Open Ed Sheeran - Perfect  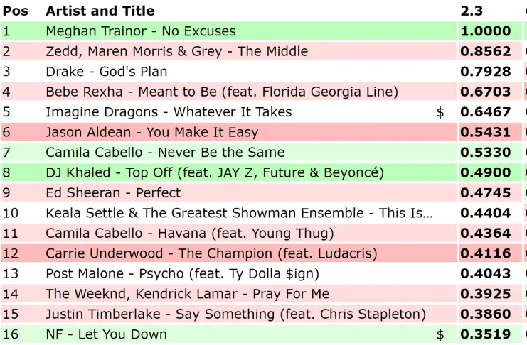113,192
